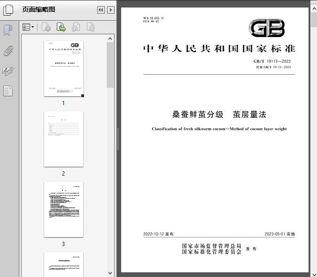Click the page number label '3'
Viewport: 317px width, 277px height.
63,244
